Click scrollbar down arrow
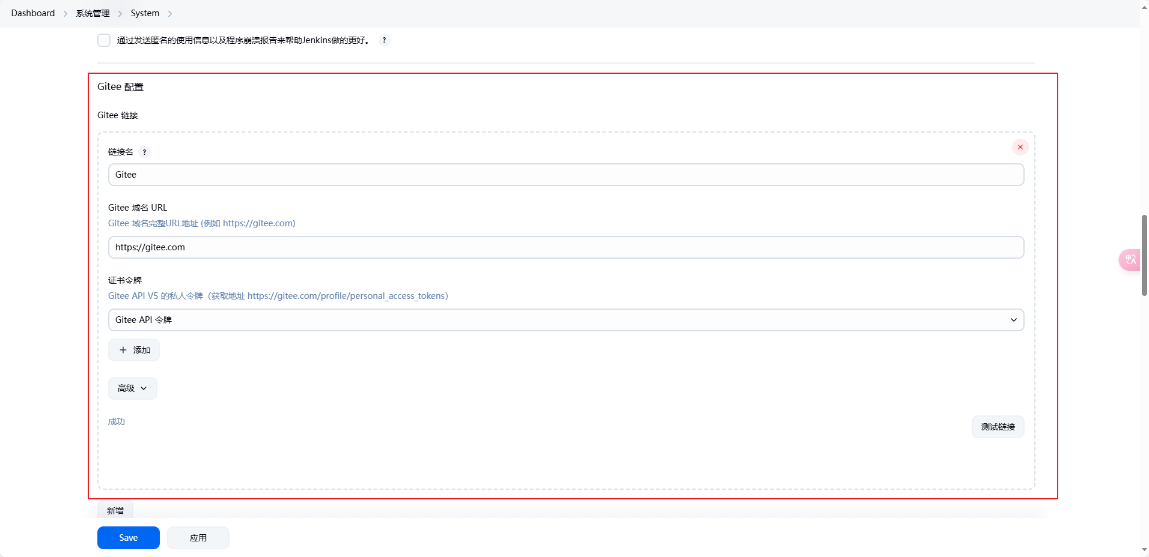Image resolution: width=1149 pixels, height=557 pixels. click(1144, 550)
